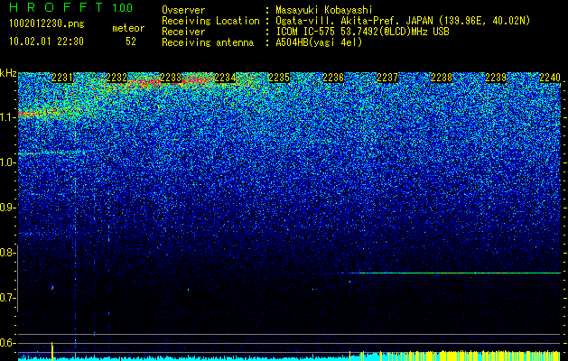Click the tall yellow spike in the bottom level graph
This screenshot has height=361, width=568.
tap(52, 351)
